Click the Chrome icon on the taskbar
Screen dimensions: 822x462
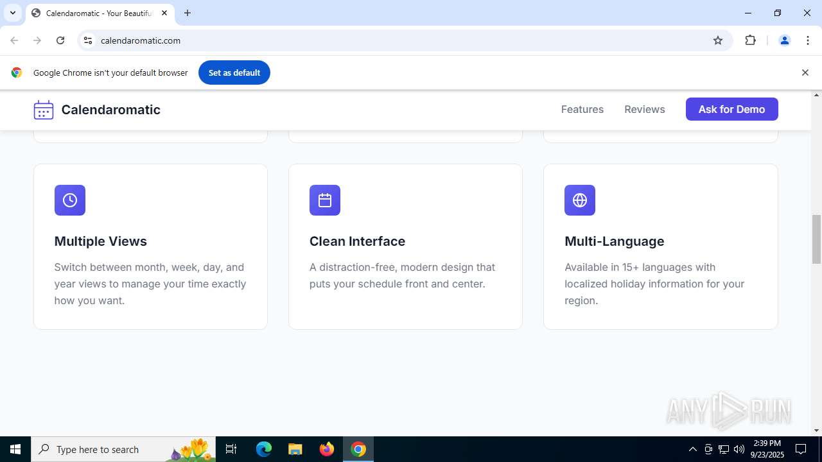click(358, 449)
